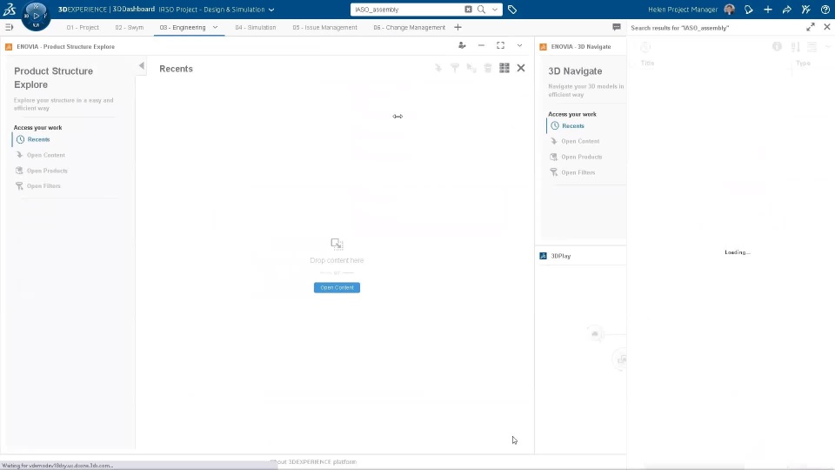Maximize the Product Structure Explore widget
Viewport: 835px width, 470px height.
click(501, 46)
